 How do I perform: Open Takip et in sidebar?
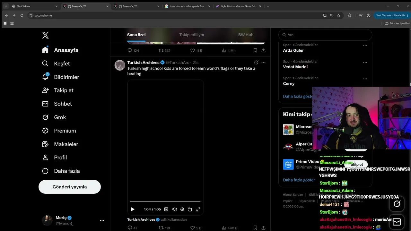pos(58,90)
